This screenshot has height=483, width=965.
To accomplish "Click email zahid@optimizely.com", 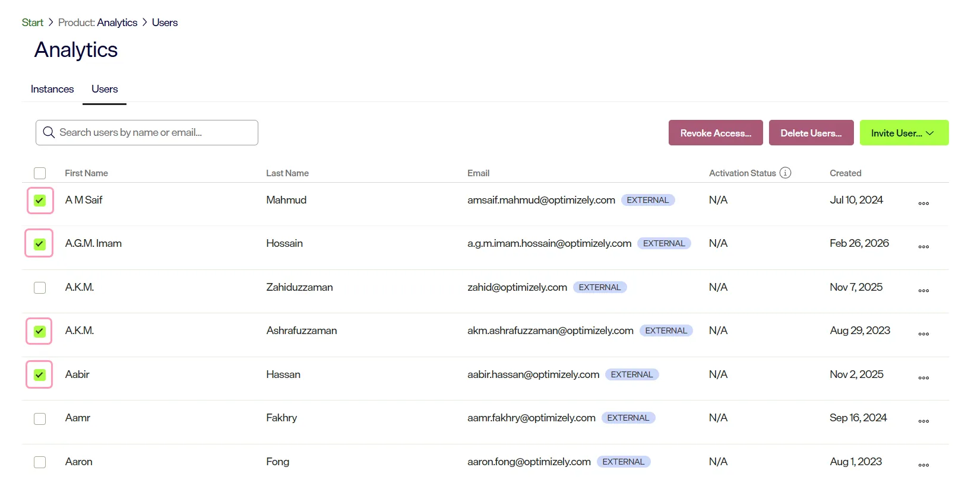I will [517, 287].
